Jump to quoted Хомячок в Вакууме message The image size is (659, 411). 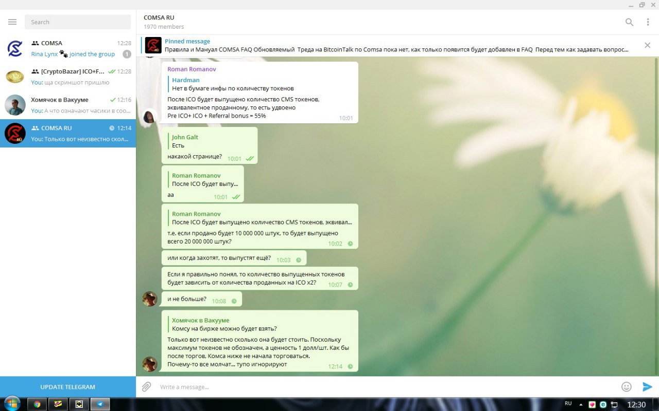click(x=224, y=324)
